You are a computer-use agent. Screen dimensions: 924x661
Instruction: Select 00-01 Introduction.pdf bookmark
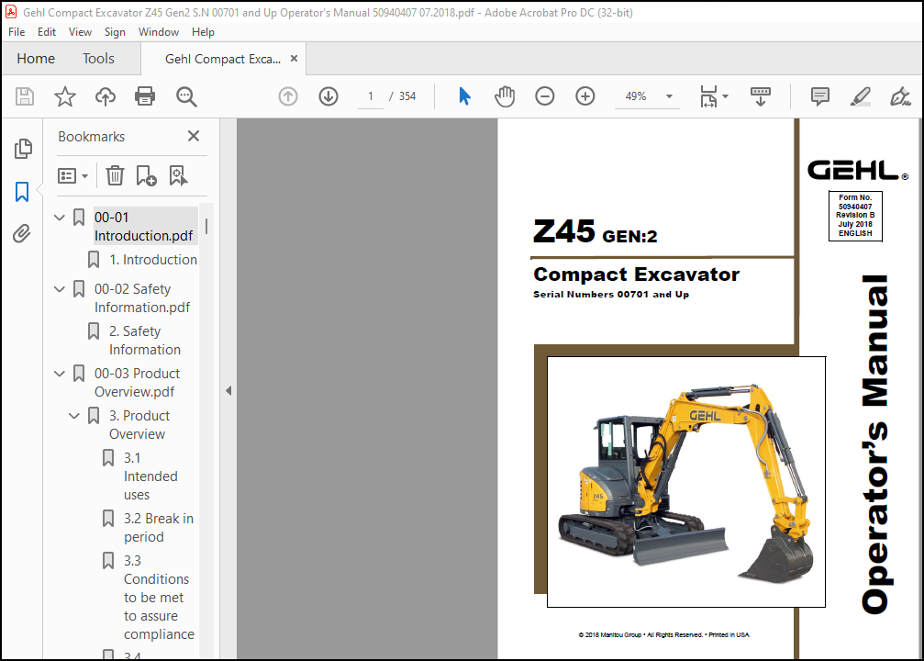point(144,227)
